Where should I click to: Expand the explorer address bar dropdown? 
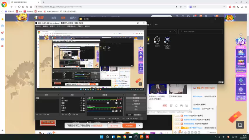(x=170, y=31)
